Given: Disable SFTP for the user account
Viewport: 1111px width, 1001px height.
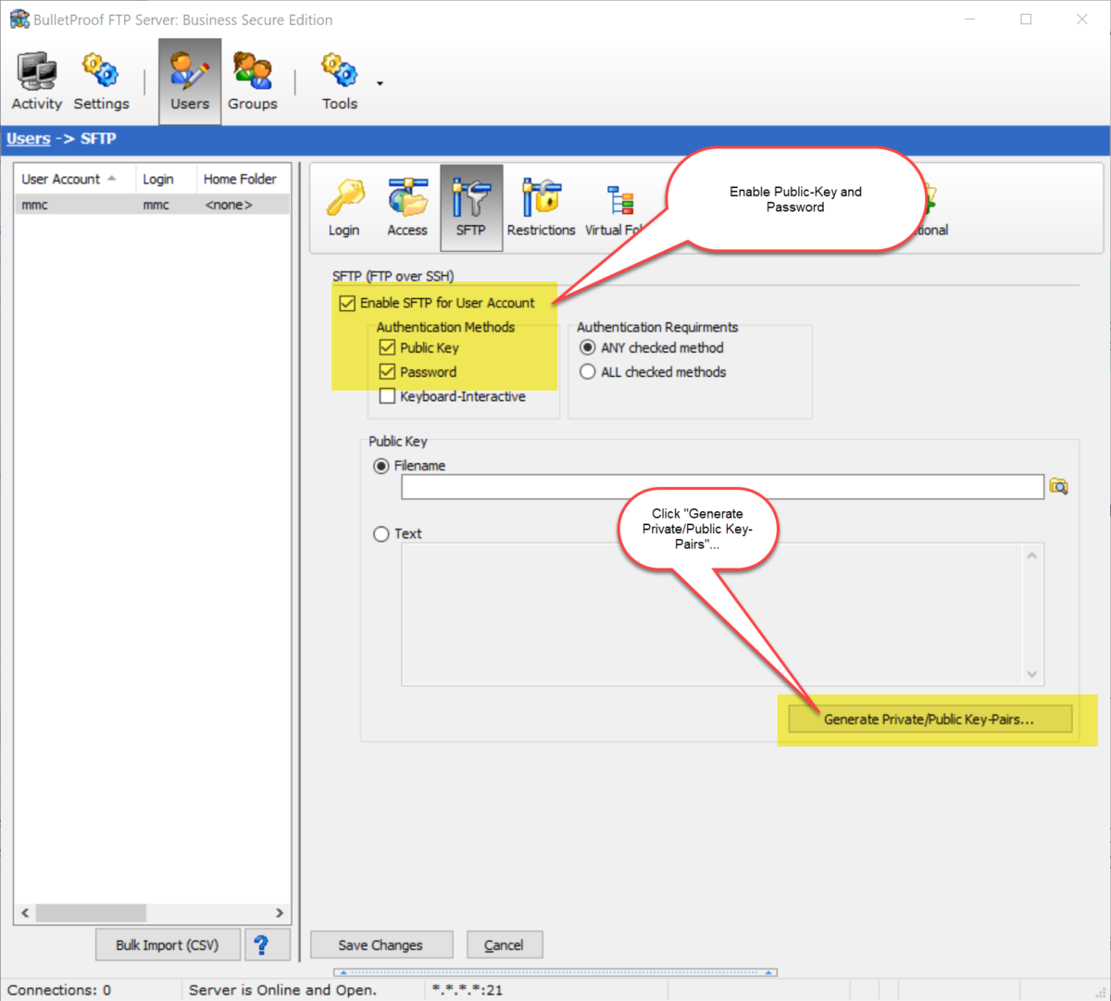Looking at the screenshot, I should point(346,303).
